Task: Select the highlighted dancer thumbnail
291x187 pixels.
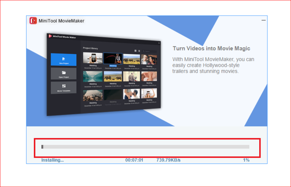Action: click(x=113, y=59)
